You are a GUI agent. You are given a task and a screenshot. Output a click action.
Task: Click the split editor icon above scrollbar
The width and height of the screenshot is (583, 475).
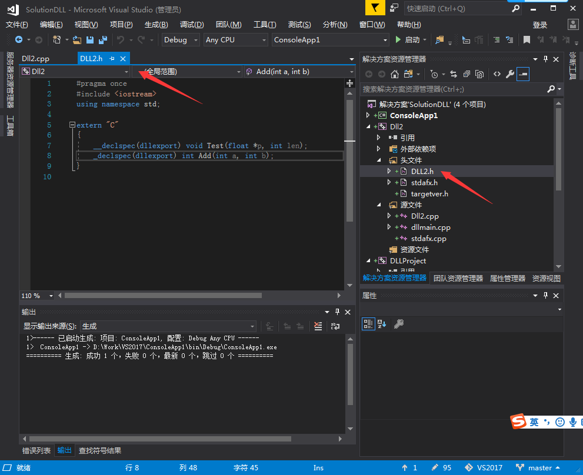point(349,83)
